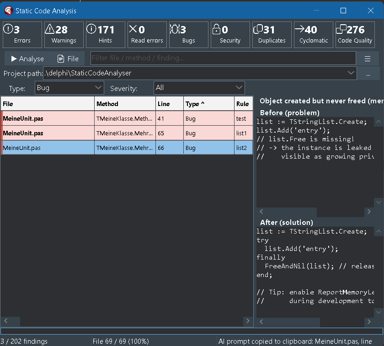Open the Security counter tile
This screenshot has height=346, width=384.
(230, 35)
